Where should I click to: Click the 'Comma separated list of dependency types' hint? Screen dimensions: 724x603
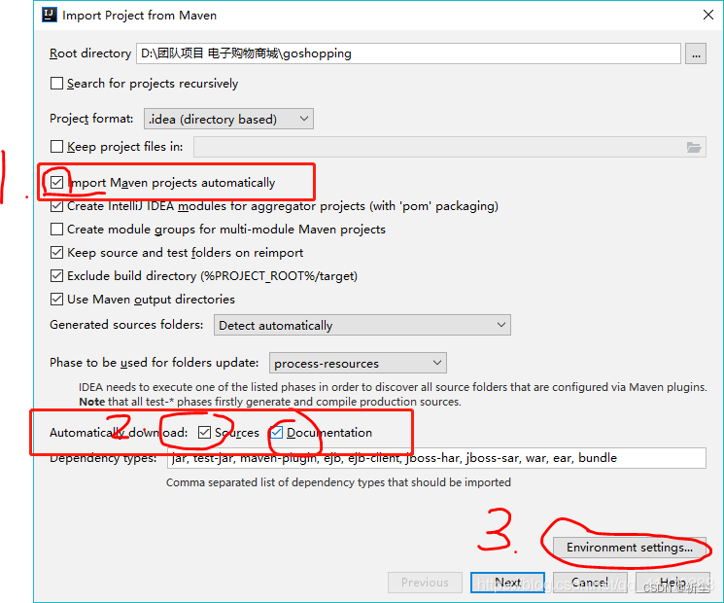[x=338, y=482]
